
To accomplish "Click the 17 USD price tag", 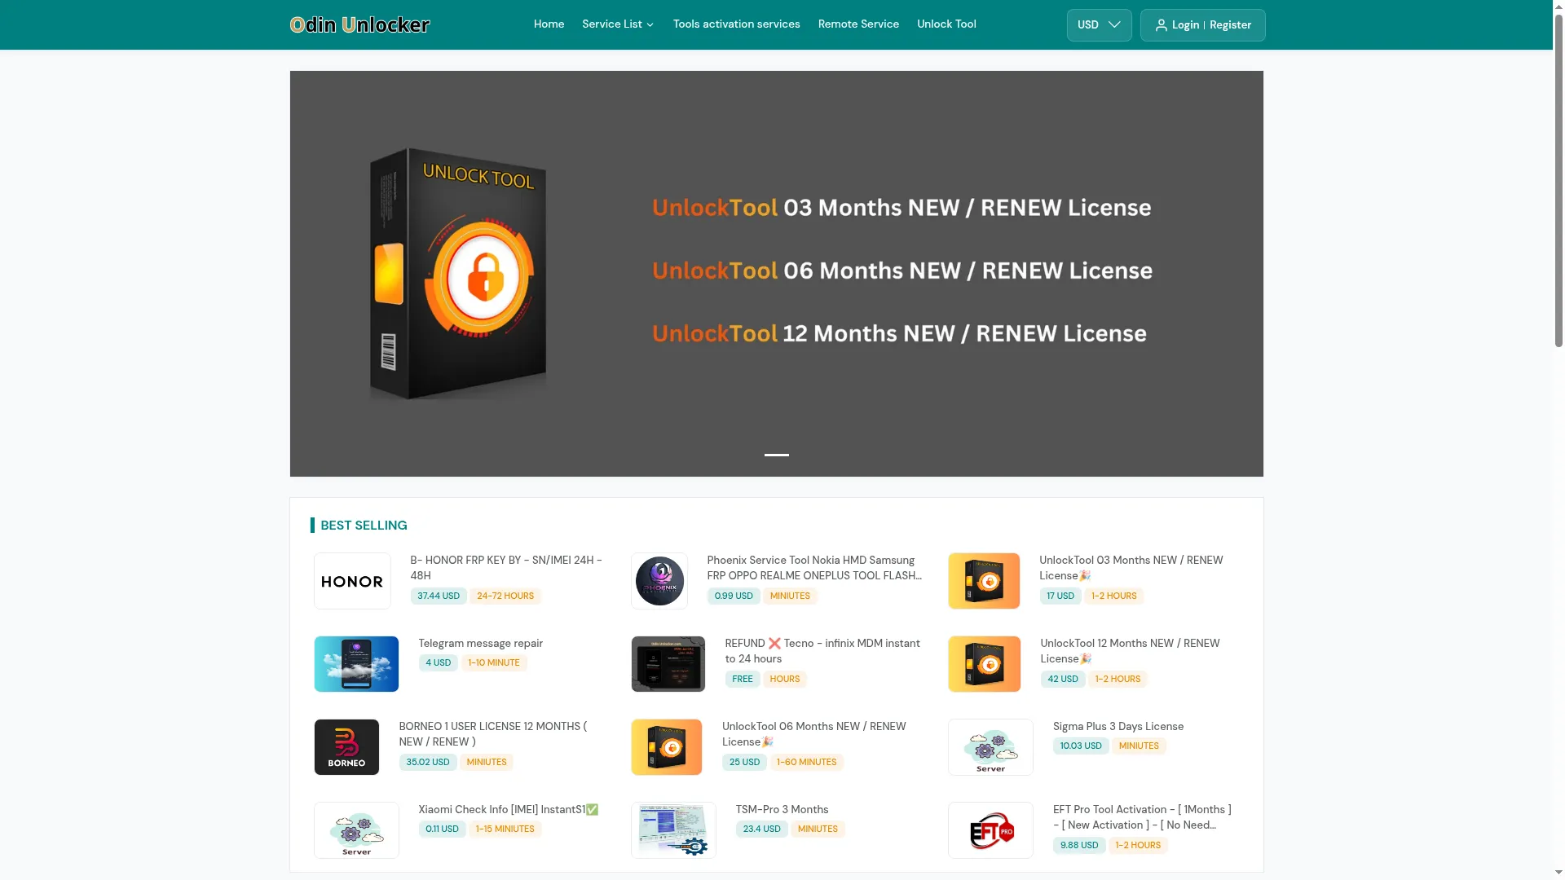I will [x=1060, y=596].
